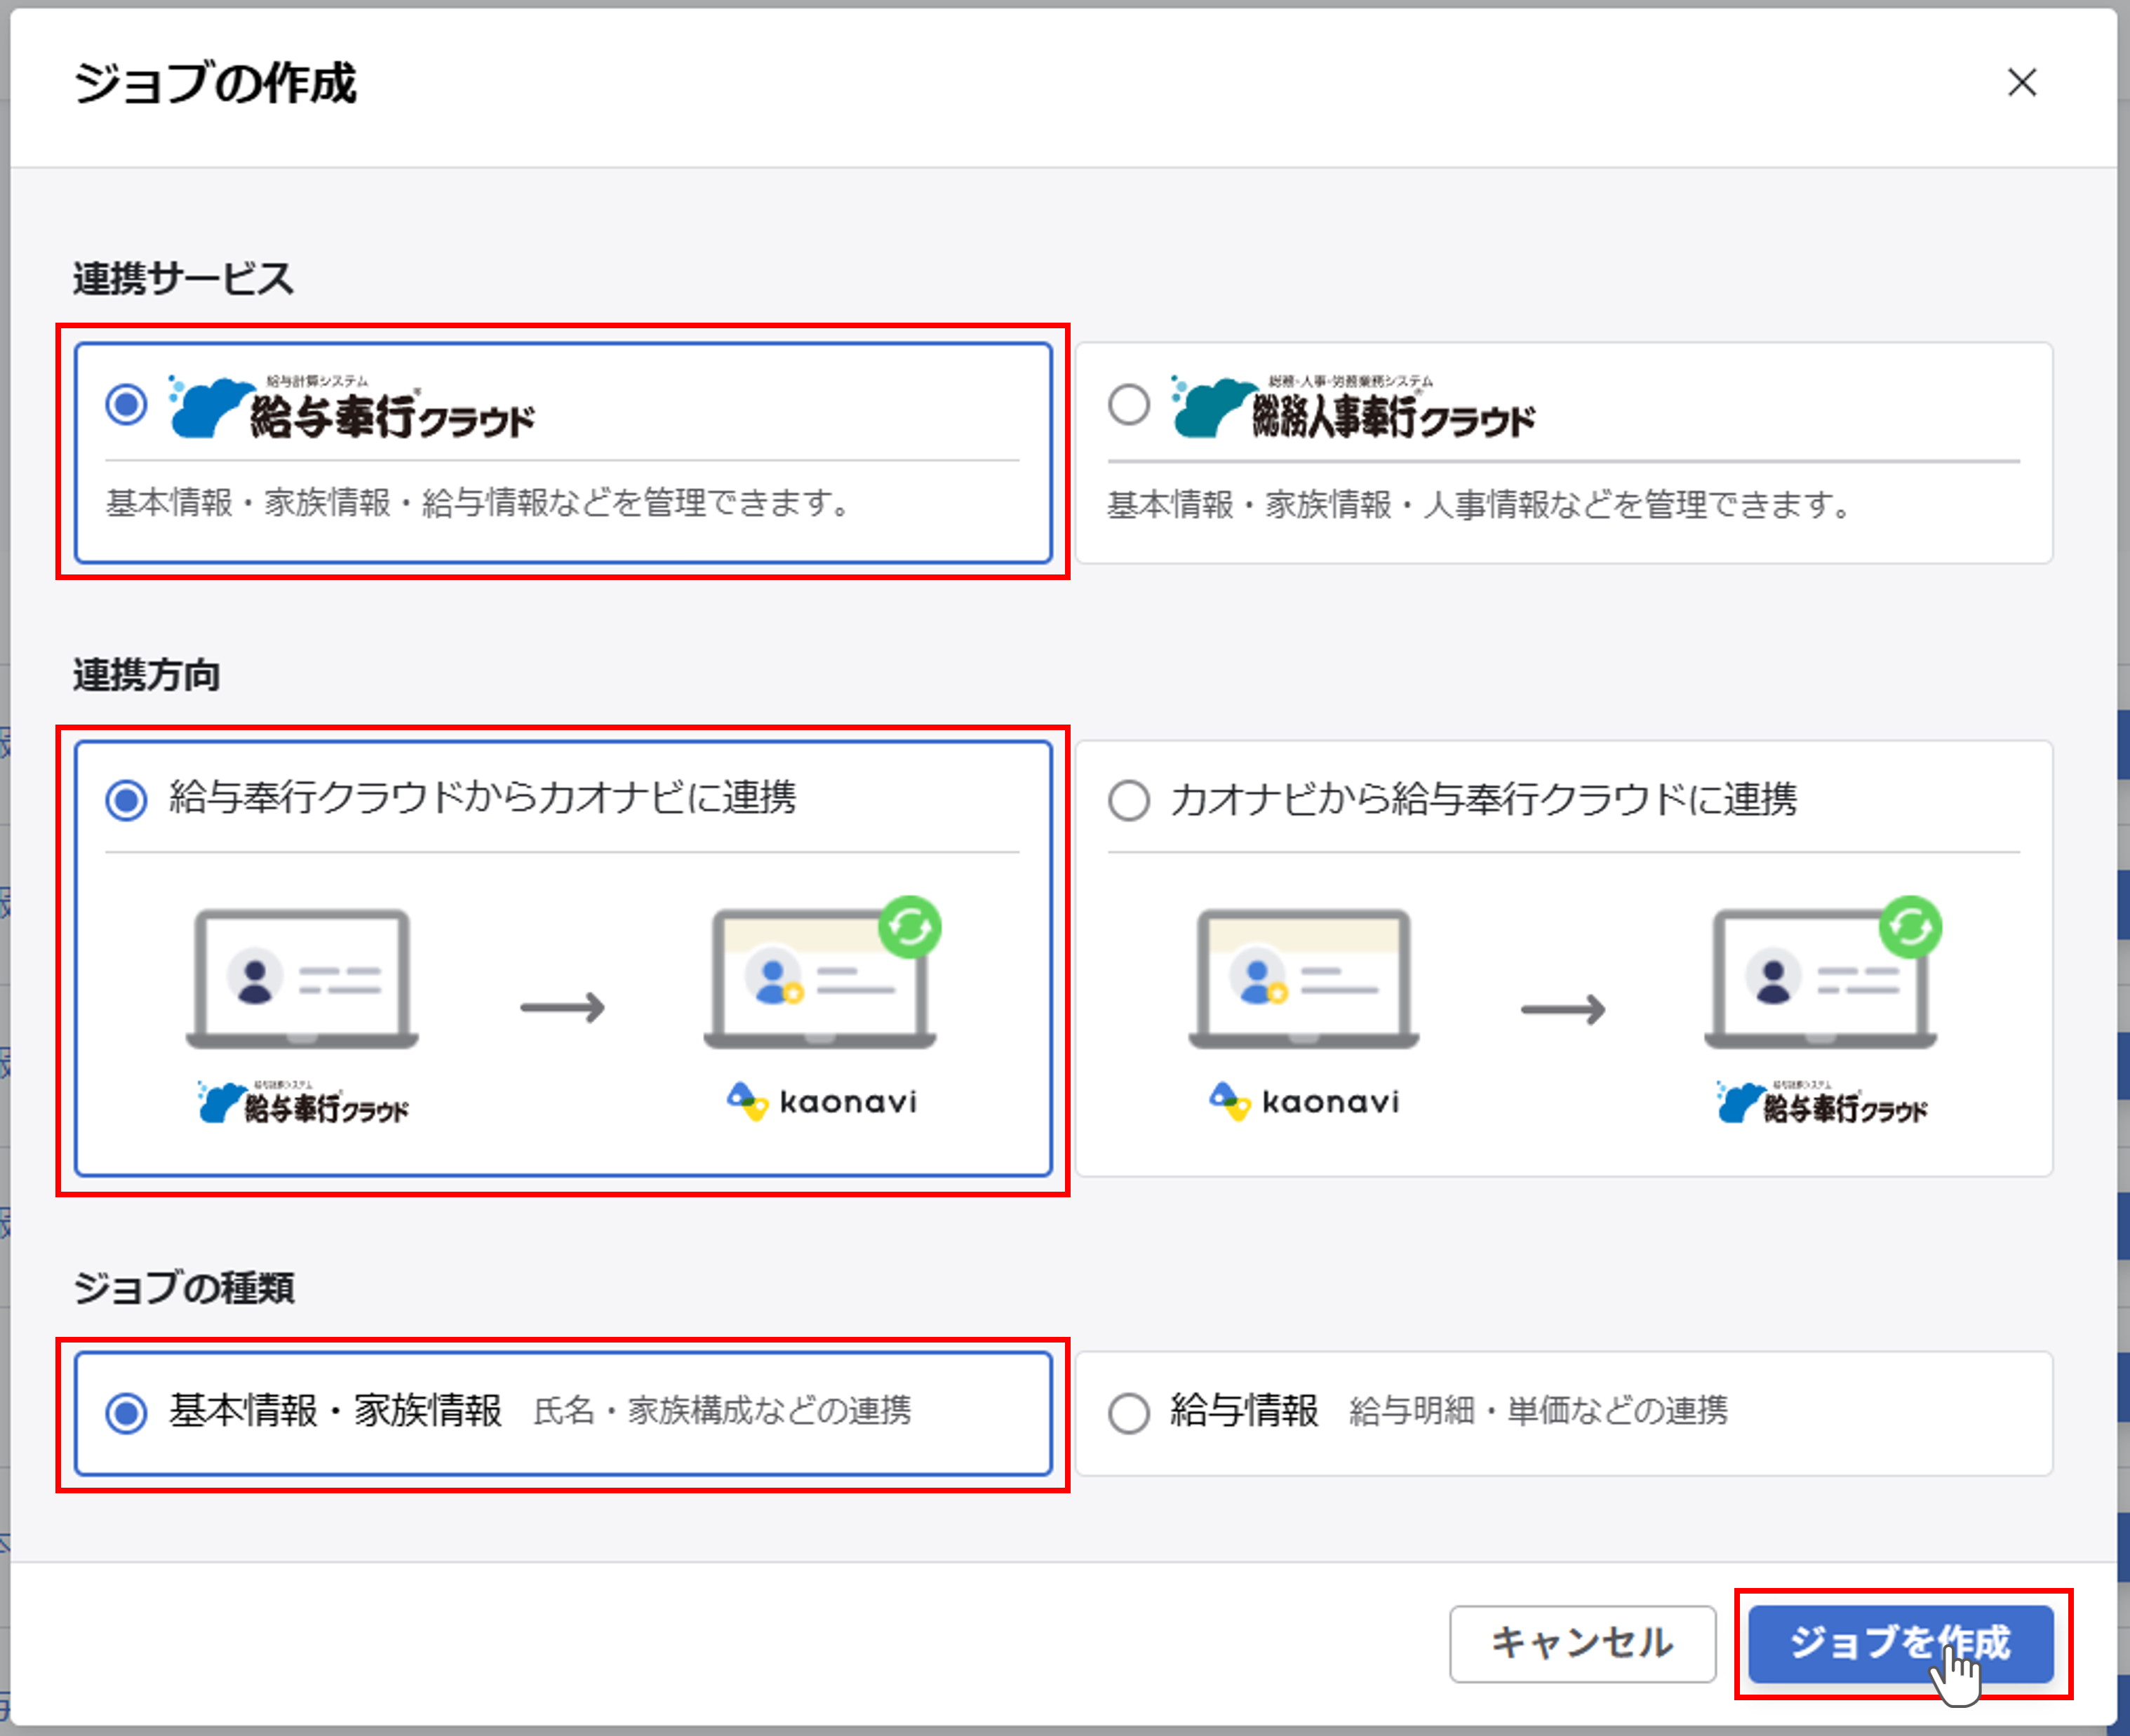Viewport: 2130px width, 1736px height.
Task: Click the ジョブの種類 section heading
Action: [x=183, y=1288]
